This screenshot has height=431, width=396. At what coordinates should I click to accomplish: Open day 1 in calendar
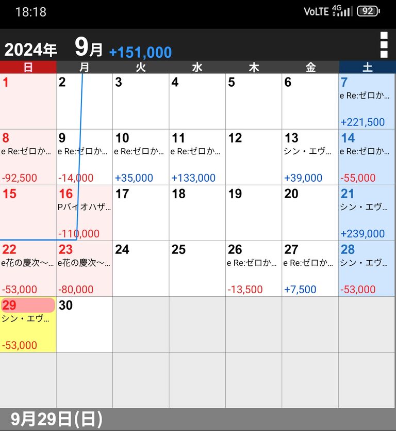click(x=28, y=101)
